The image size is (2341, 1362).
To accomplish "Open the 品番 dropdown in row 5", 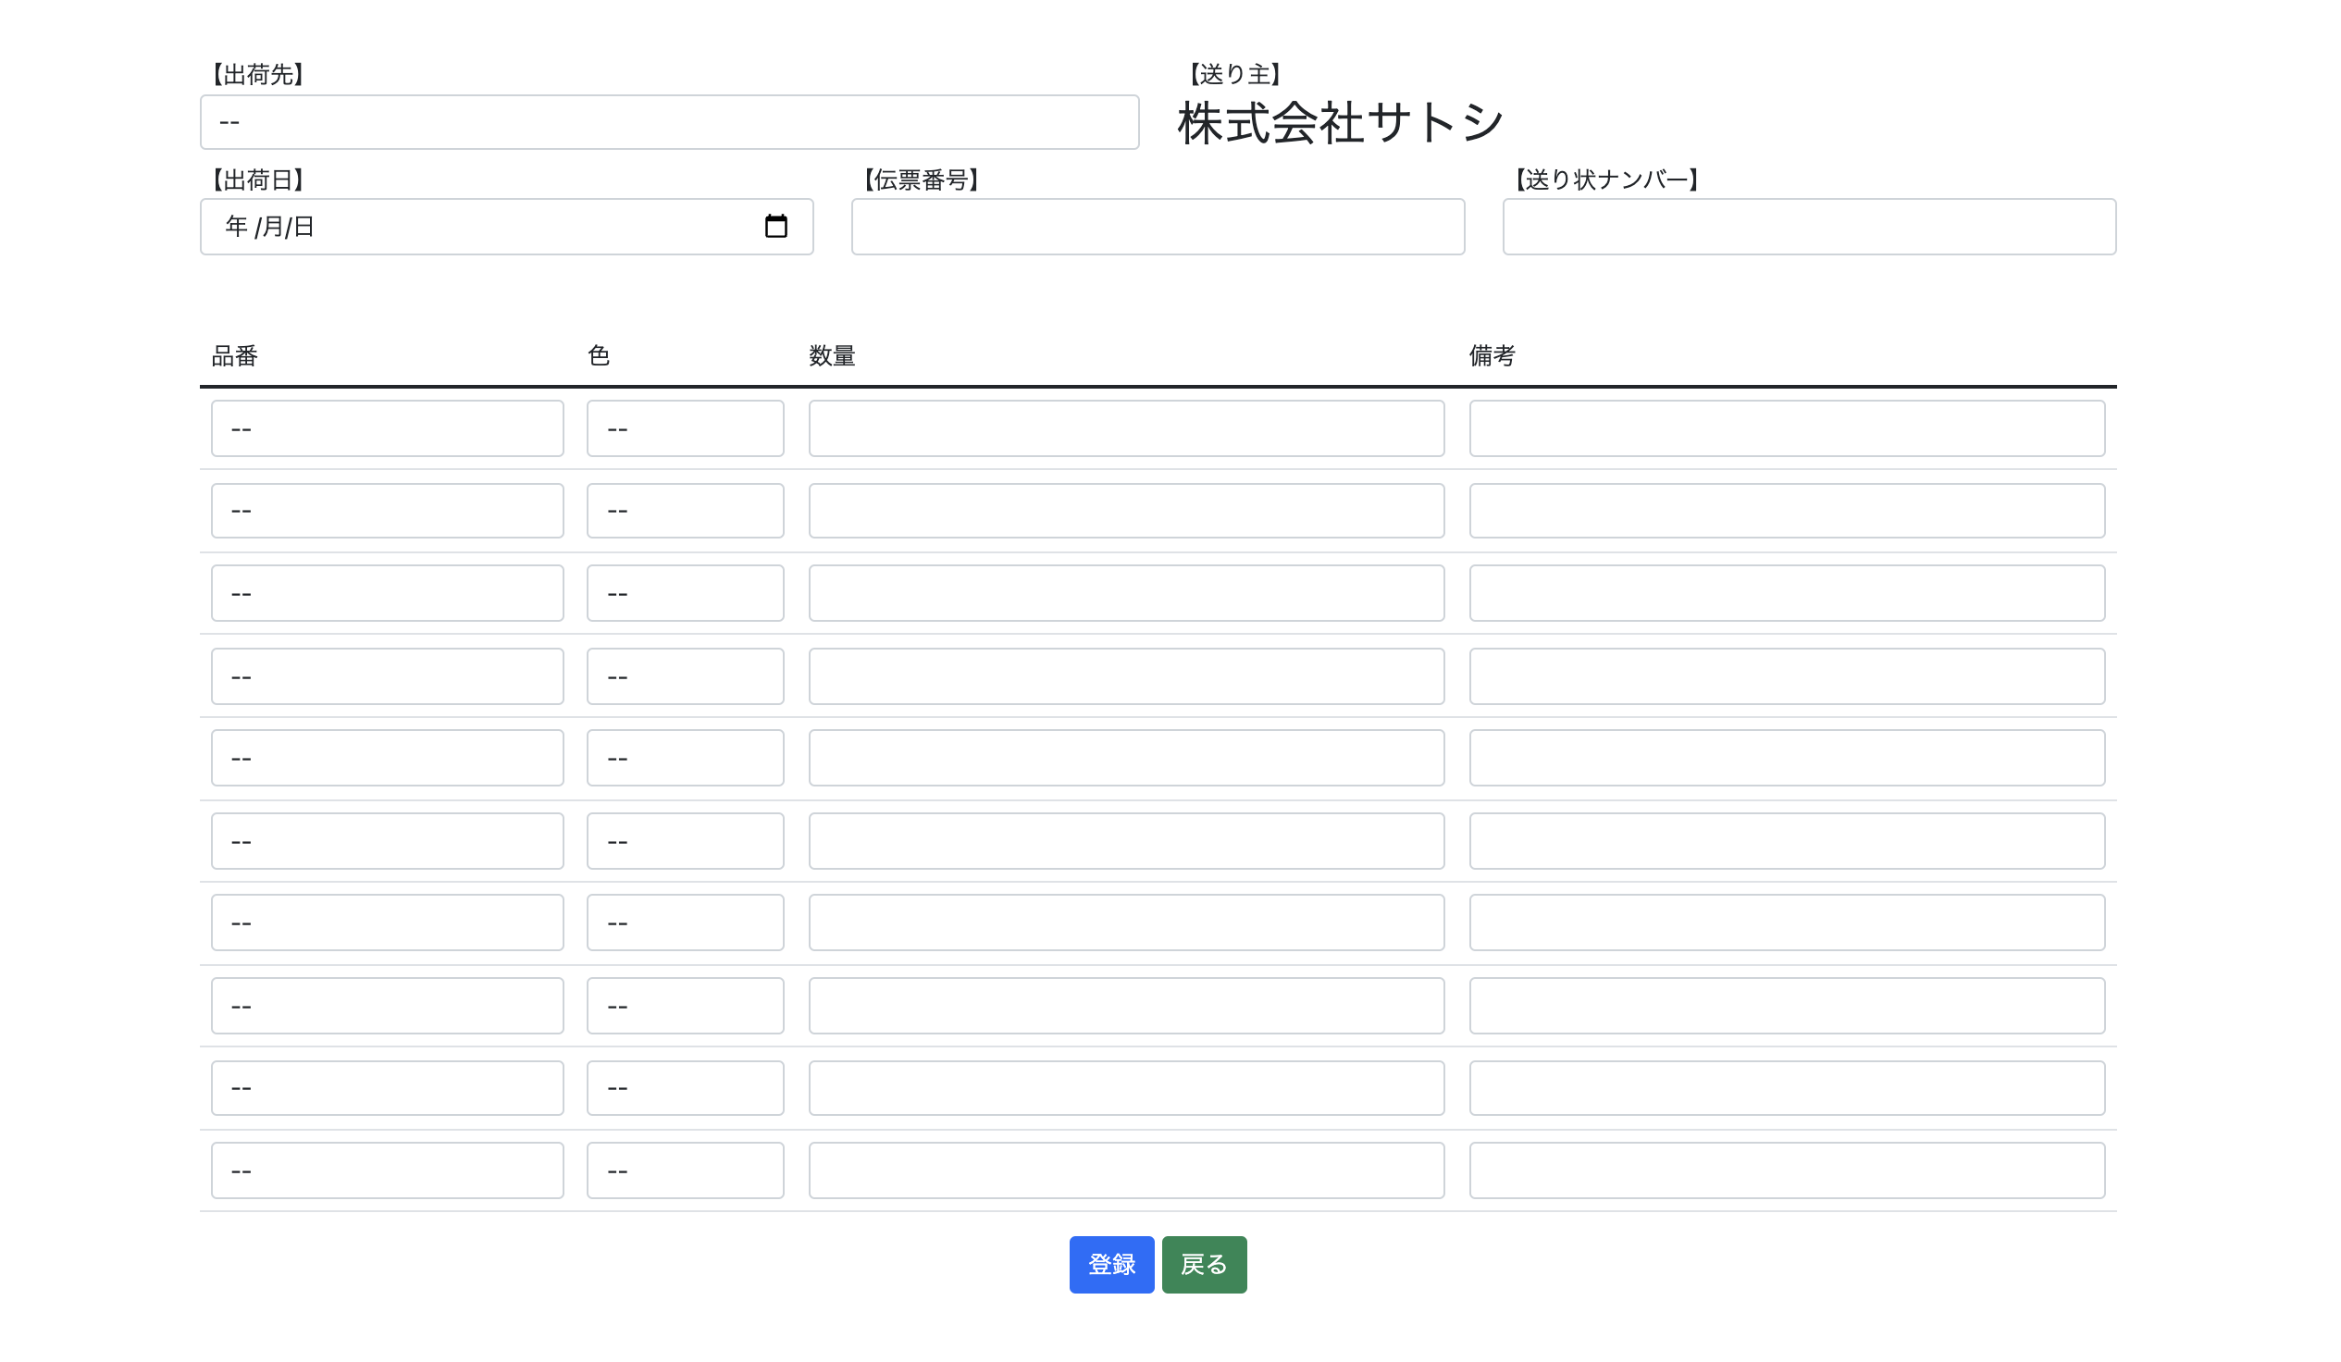I will pos(388,758).
